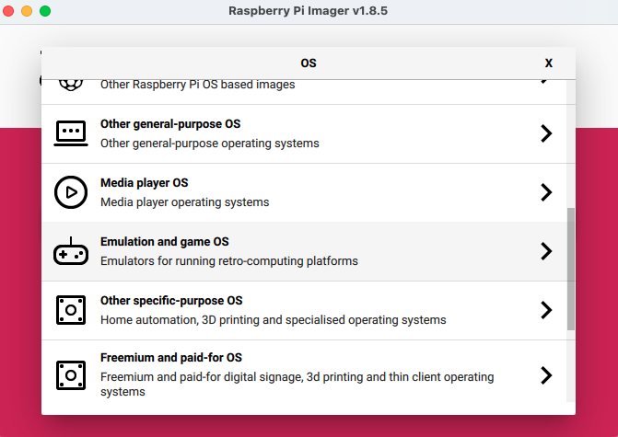Click the gamepad icon for Emulation OS
Screen dimensions: 618x437
click(x=71, y=251)
